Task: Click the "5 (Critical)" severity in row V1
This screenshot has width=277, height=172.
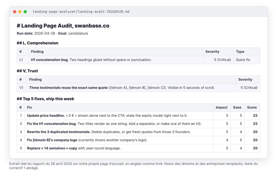Action: (249, 88)
